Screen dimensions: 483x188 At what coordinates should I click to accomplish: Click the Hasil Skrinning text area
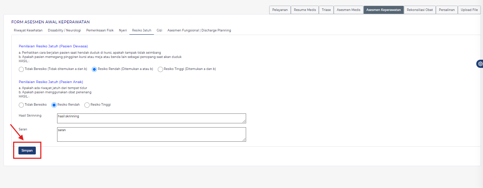(x=151, y=118)
